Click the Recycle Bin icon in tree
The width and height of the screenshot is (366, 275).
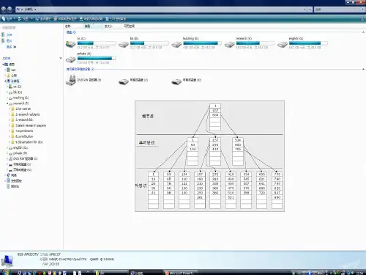(8, 186)
